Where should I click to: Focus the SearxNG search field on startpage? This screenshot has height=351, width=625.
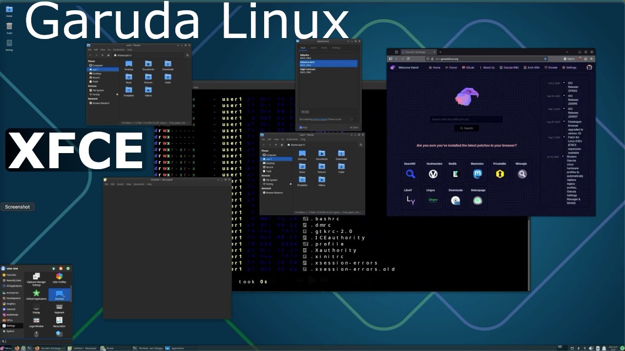pos(466,119)
